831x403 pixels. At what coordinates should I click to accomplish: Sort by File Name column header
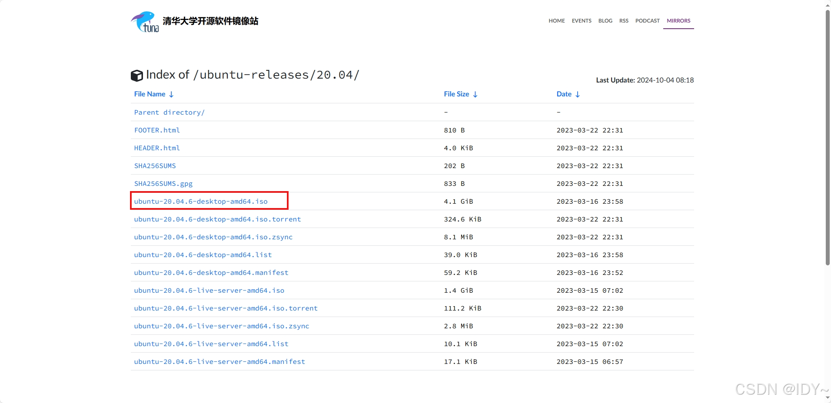[x=150, y=94]
